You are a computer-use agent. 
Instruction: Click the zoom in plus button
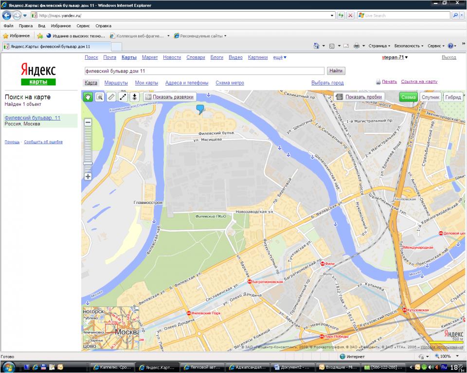click(x=88, y=176)
